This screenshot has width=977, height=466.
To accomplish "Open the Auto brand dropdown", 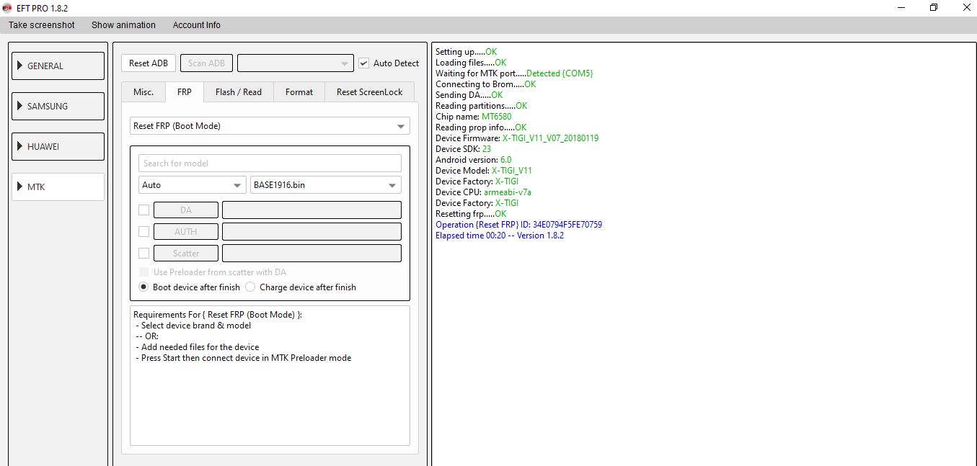I will [193, 185].
